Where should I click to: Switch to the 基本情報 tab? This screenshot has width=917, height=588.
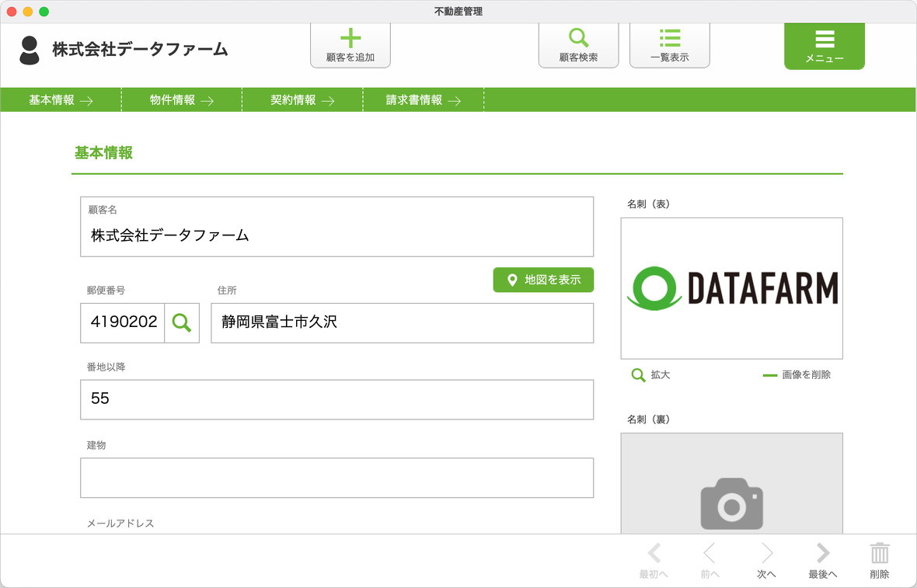(61, 100)
